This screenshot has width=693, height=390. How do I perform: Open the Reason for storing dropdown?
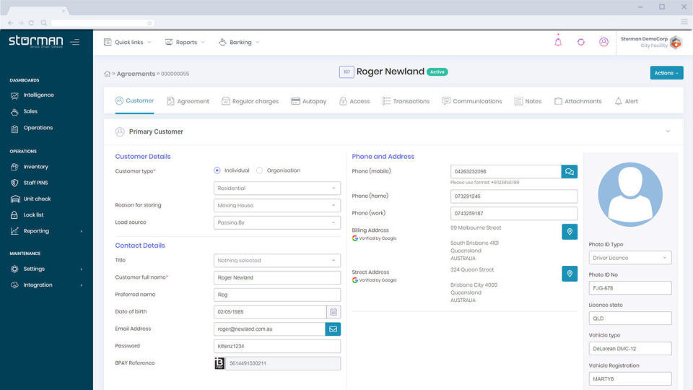click(x=276, y=206)
